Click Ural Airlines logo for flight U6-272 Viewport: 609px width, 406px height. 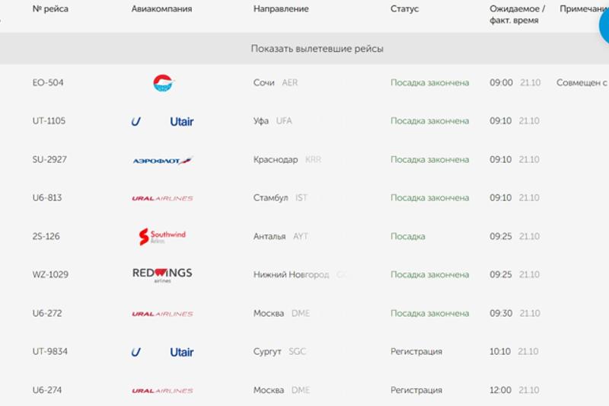(162, 314)
